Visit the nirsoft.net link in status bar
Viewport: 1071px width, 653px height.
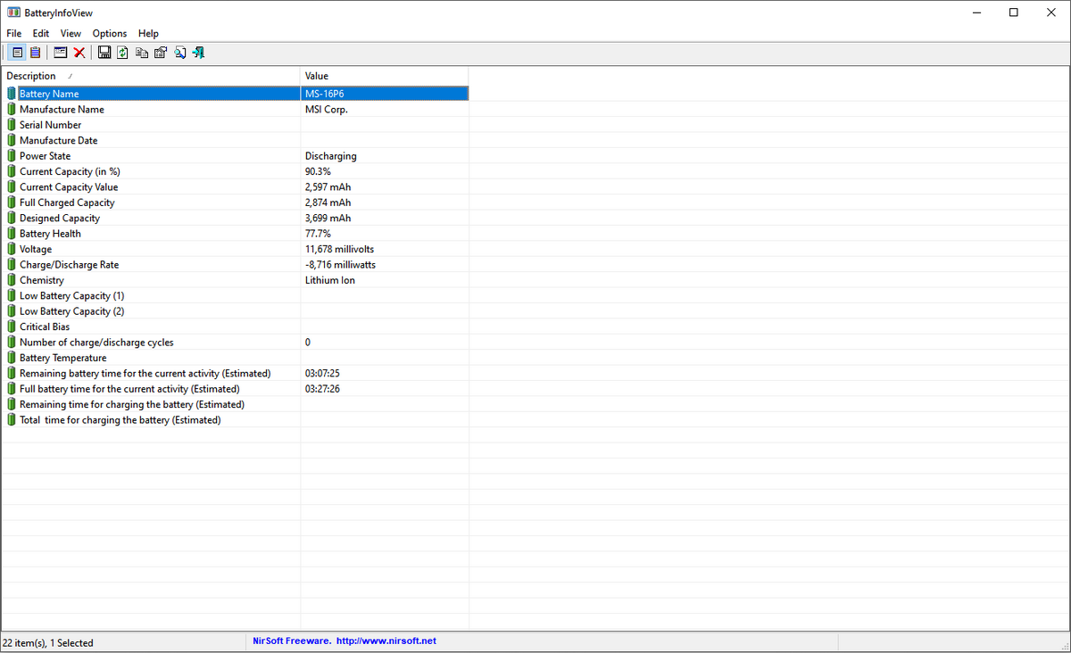(386, 641)
